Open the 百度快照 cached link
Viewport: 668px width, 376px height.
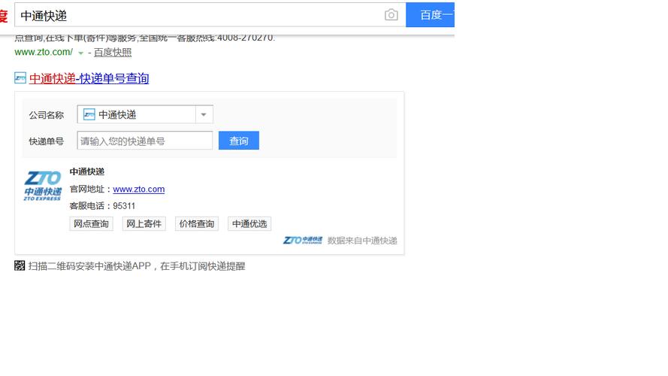pyautogui.click(x=113, y=53)
